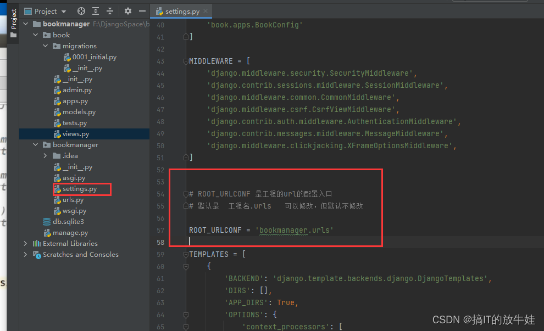Click the True value of APP_DIRS
The width and height of the screenshot is (544, 331).
(286, 302)
